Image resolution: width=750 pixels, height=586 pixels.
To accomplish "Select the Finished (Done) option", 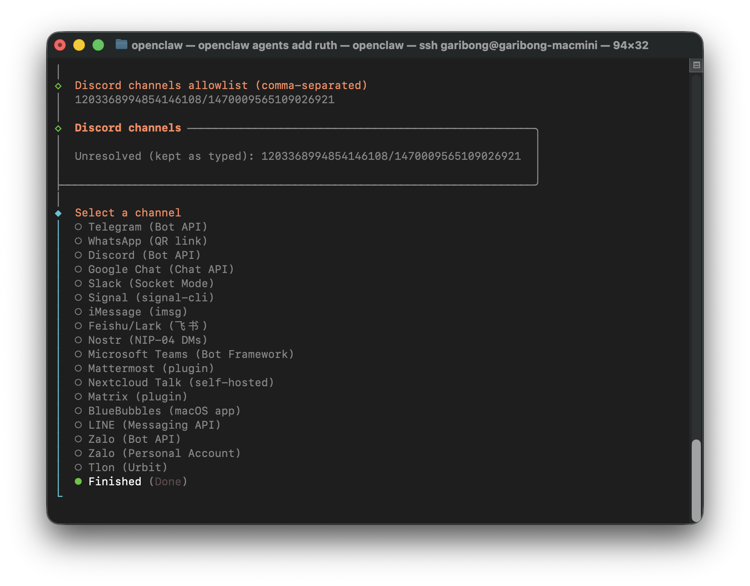I will pyautogui.click(x=131, y=482).
